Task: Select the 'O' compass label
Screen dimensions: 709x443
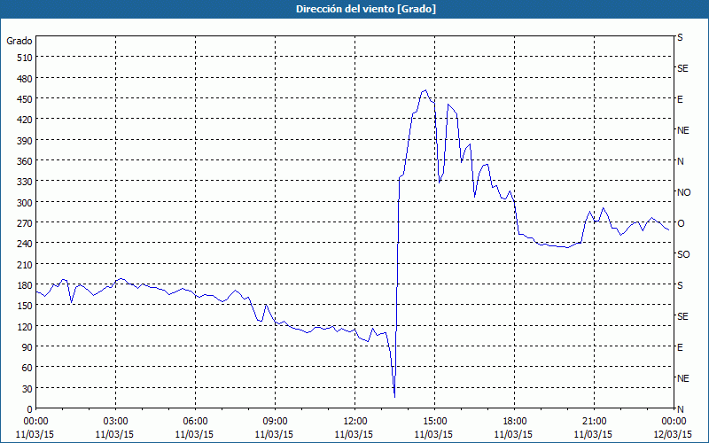Action: (681, 223)
